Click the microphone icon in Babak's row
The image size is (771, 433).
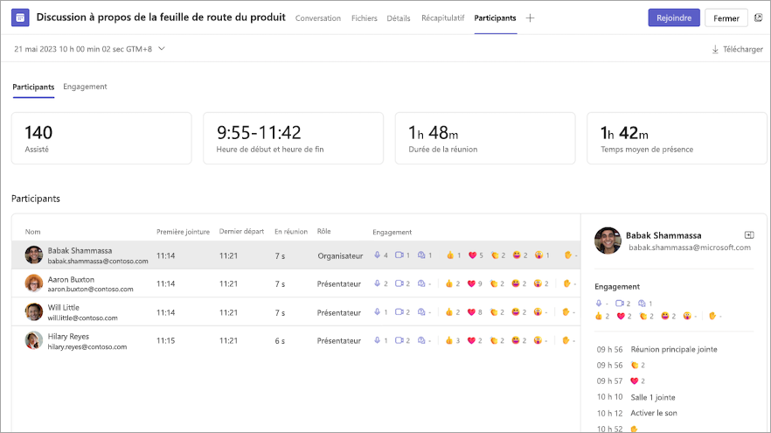[x=377, y=255]
